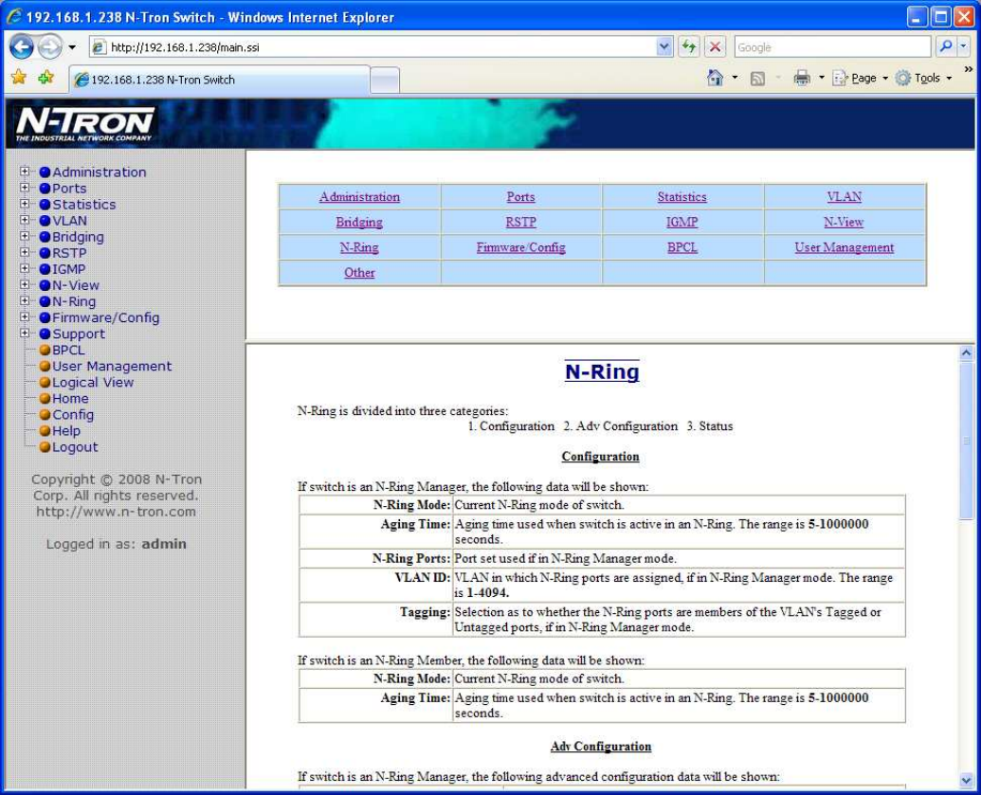Viewport: 981px width, 795px height.
Task: Select Firmware/Config in the sidebar tree
Action: [x=106, y=317]
